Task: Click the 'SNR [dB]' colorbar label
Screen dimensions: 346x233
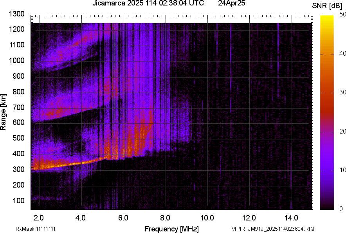Action: [x=327, y=6]
